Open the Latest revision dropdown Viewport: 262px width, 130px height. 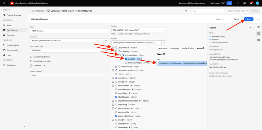(x=220, y=19)
